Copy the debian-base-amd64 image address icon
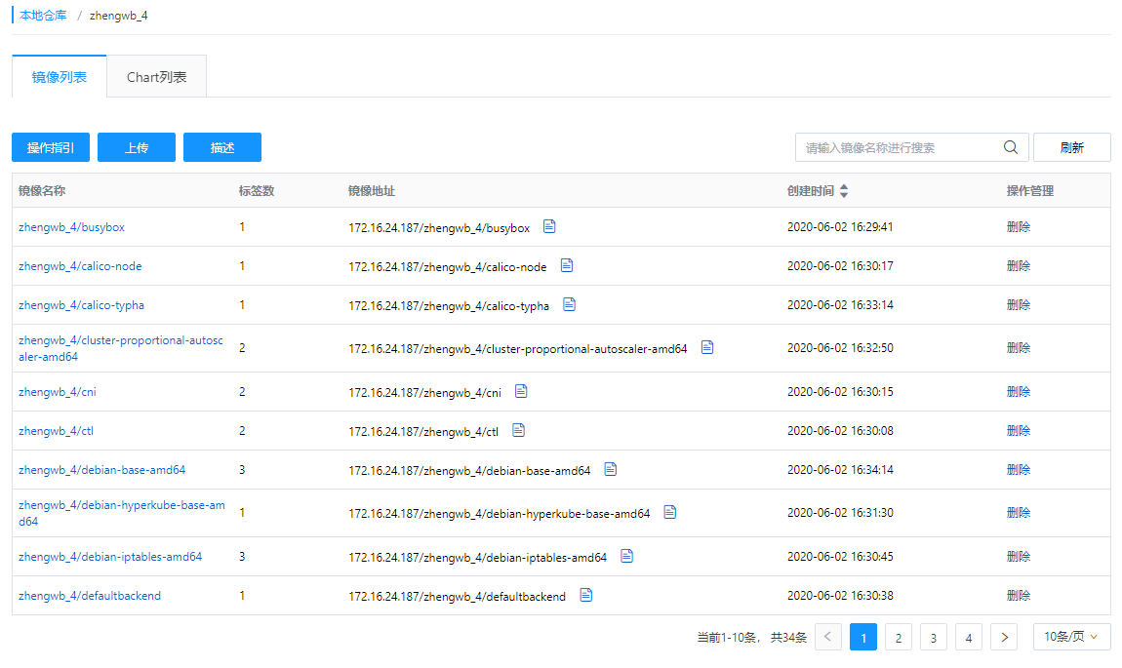1122x668 pixels. [x=610, y=469]
